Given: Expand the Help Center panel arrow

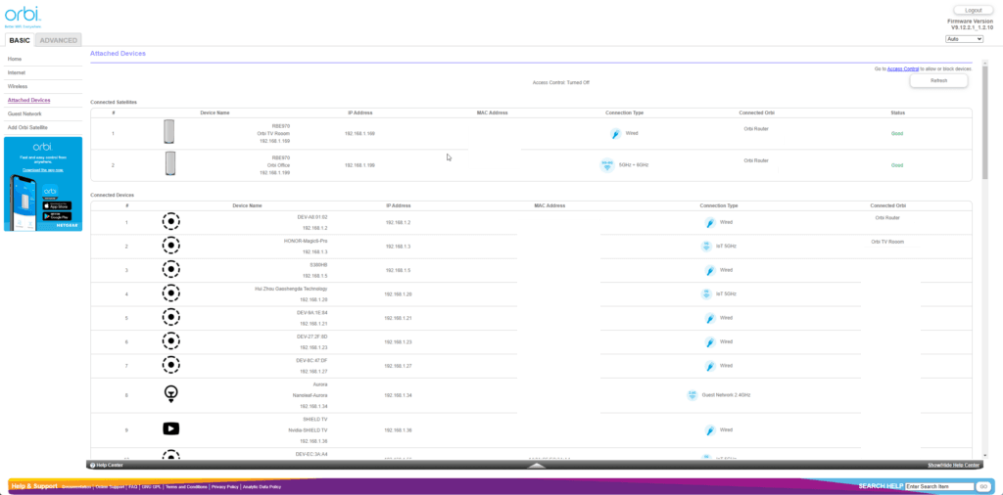Looking at the screenshot, I should [x=536, y=466].
